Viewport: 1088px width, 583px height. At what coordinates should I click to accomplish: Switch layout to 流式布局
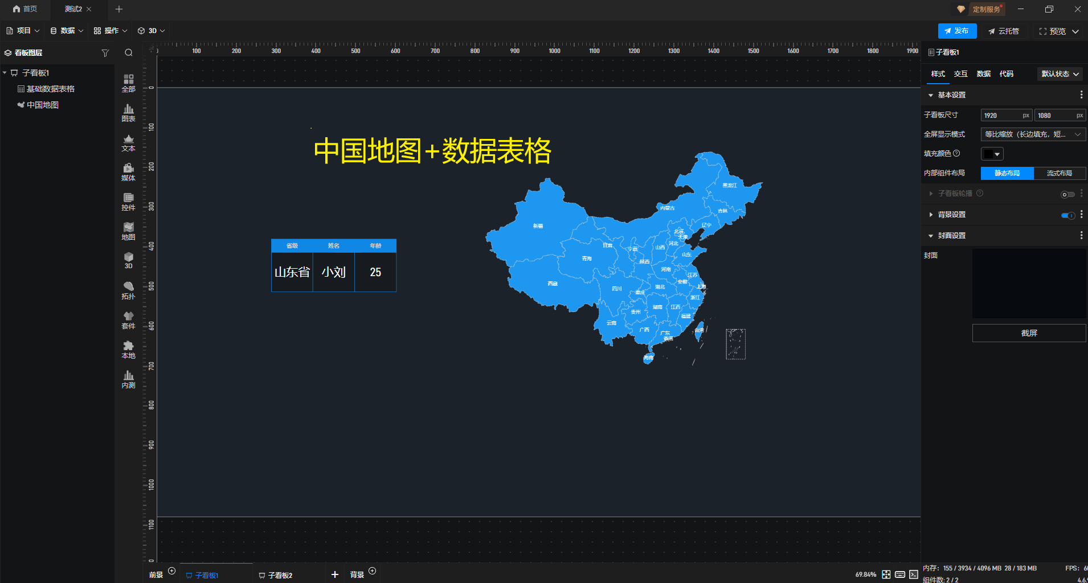pos(1060,173)
